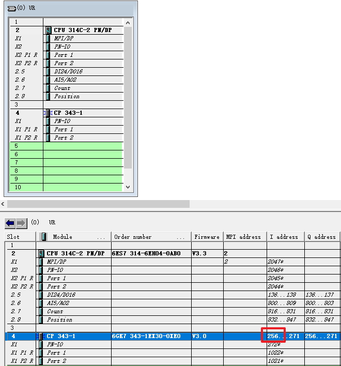The image size is (341, 366).
Task: Select DI24/DO16 row in the detail table
Action: tap(173, 295)
